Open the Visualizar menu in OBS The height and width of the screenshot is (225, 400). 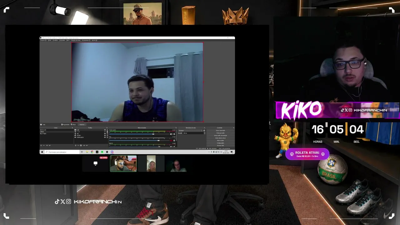click(x=55, y=40)
